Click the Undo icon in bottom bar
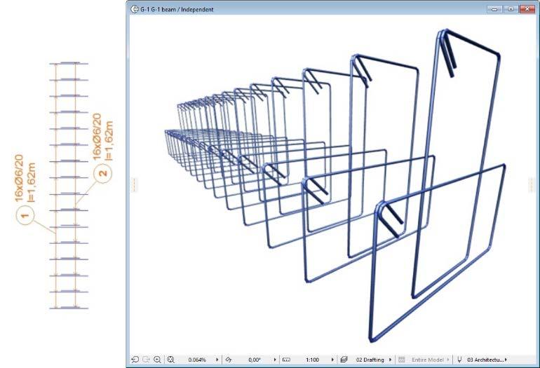Screen dimensions: 540x368 pyautogui.click(x=135, y=360)
